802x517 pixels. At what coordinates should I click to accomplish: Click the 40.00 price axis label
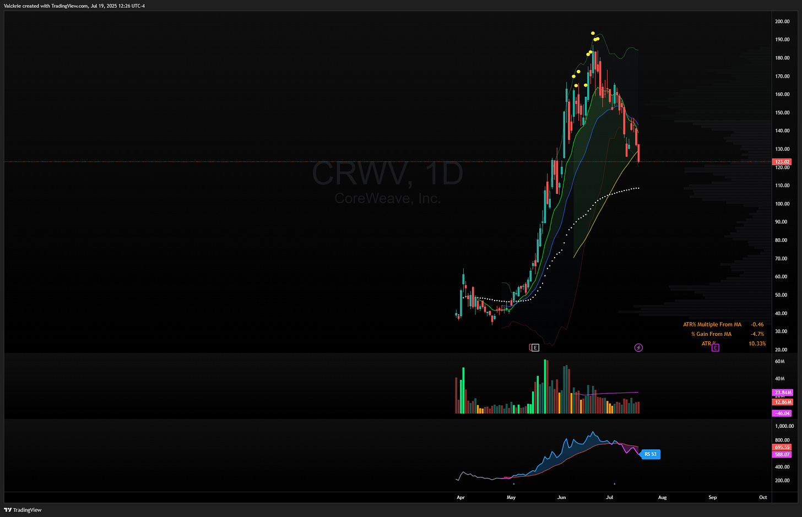click(x=781, y=313)
